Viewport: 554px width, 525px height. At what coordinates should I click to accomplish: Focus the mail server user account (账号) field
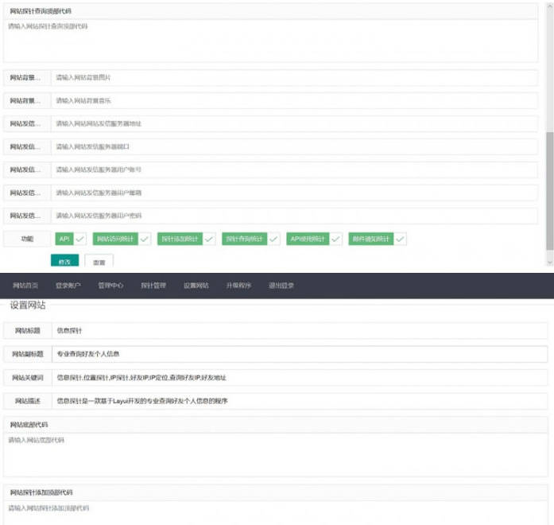tap(295, 169)
